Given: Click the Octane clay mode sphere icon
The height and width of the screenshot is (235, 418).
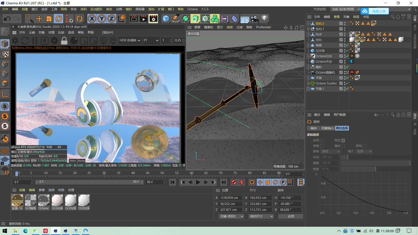Looking at the screenshot, I should [x=74, y=40].
